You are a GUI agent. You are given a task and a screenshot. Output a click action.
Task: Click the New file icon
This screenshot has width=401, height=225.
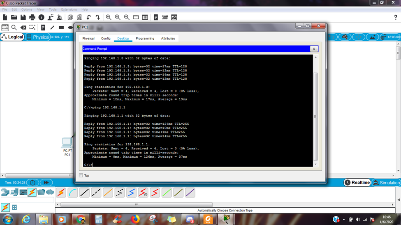pos(5,17)
